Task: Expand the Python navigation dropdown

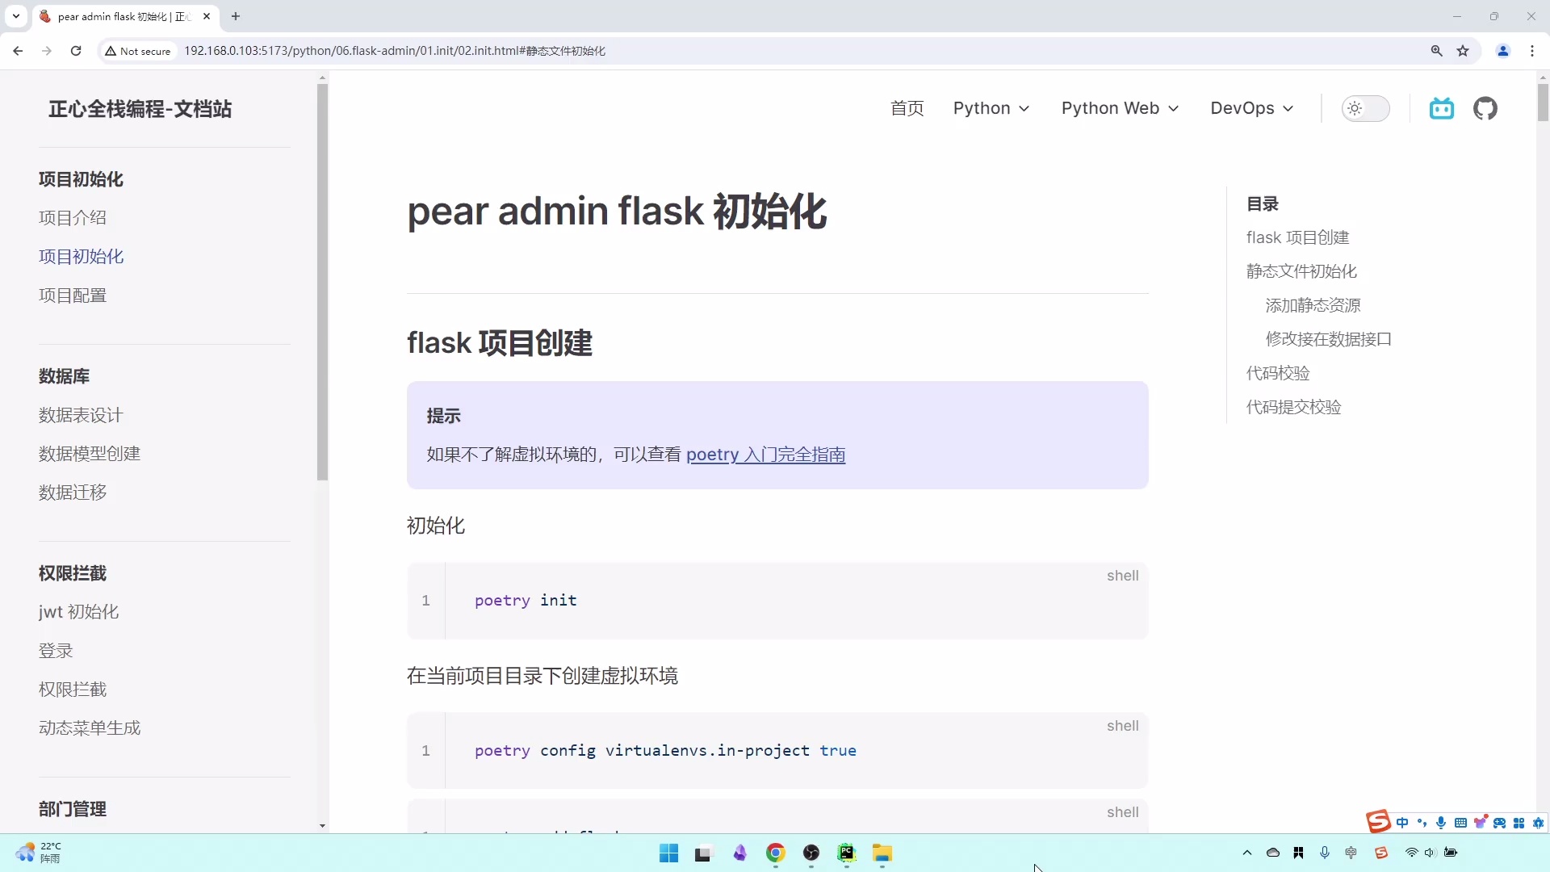Action: 991,108
